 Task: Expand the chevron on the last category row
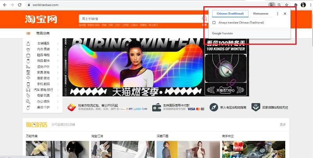[x=58, y=107]
